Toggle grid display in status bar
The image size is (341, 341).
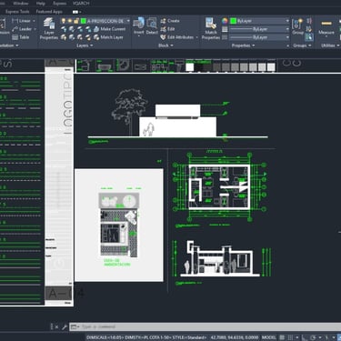pyautogui.click(x=282, y=337)
